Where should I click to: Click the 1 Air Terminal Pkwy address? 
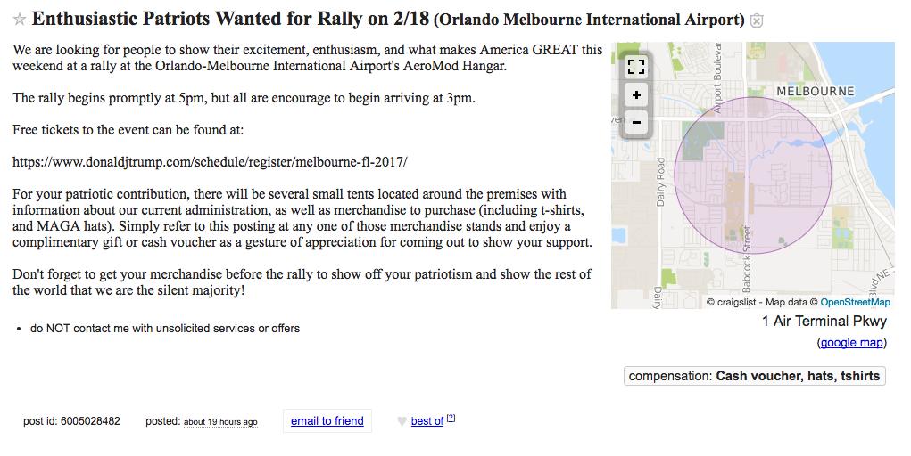[x=824, y=322]
